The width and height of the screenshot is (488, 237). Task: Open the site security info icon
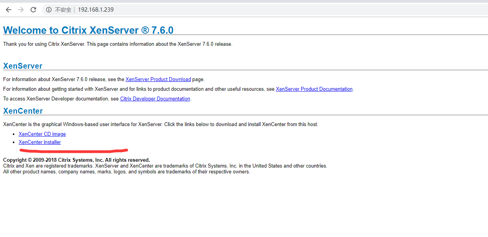coord(49,10)
